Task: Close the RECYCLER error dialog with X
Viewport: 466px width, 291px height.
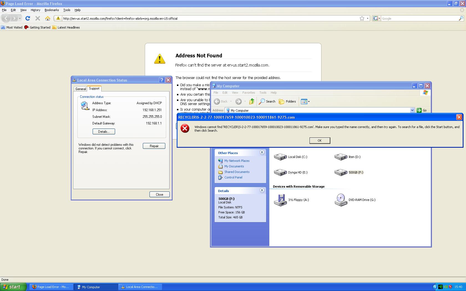Action: click(459, 117)
